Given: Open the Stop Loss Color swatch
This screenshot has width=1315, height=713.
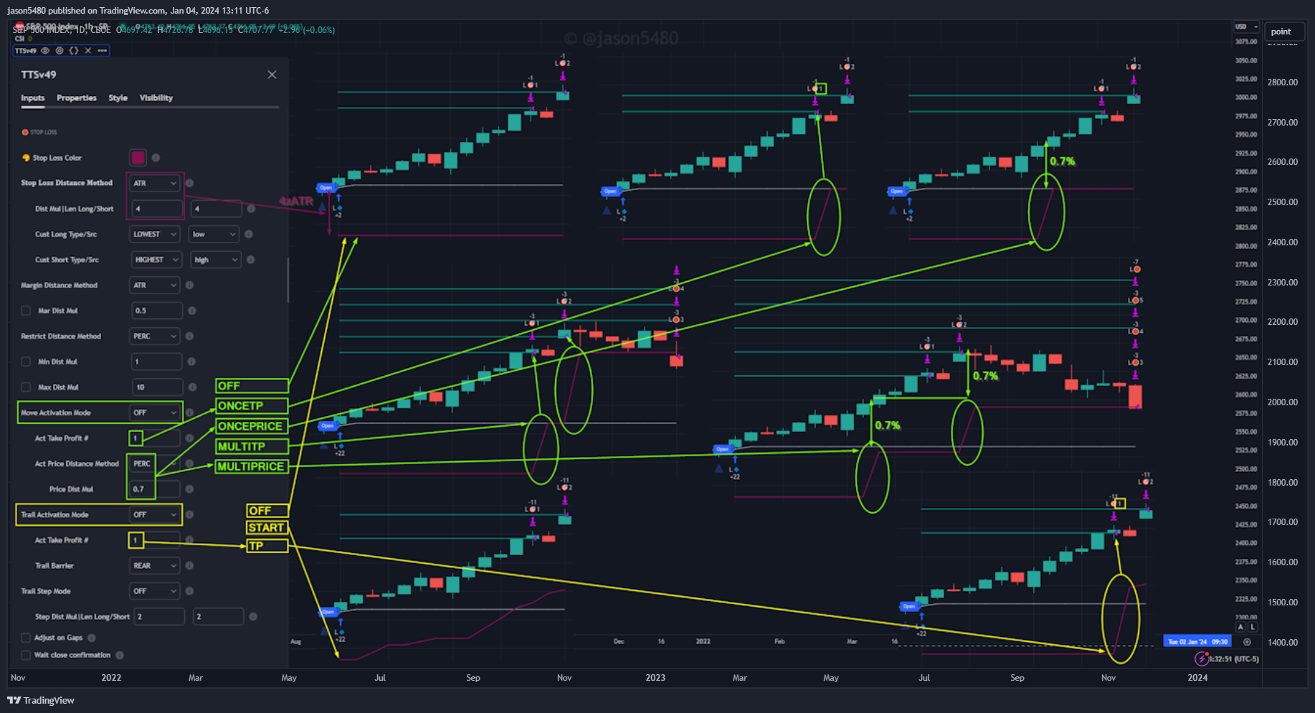Looking at the screenshot, I should [x=138, y=157].
